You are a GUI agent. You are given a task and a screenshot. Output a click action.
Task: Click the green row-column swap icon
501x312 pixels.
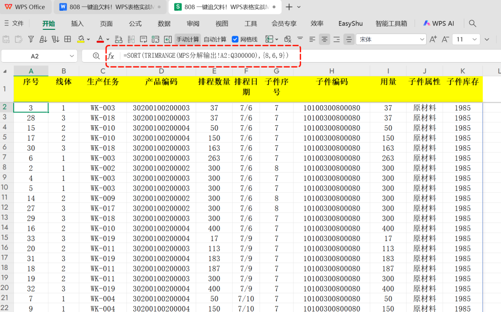pos(155,39)
